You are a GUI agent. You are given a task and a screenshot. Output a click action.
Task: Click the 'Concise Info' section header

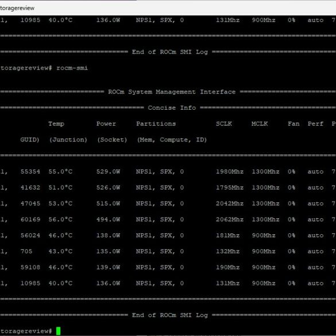[172, 108]
